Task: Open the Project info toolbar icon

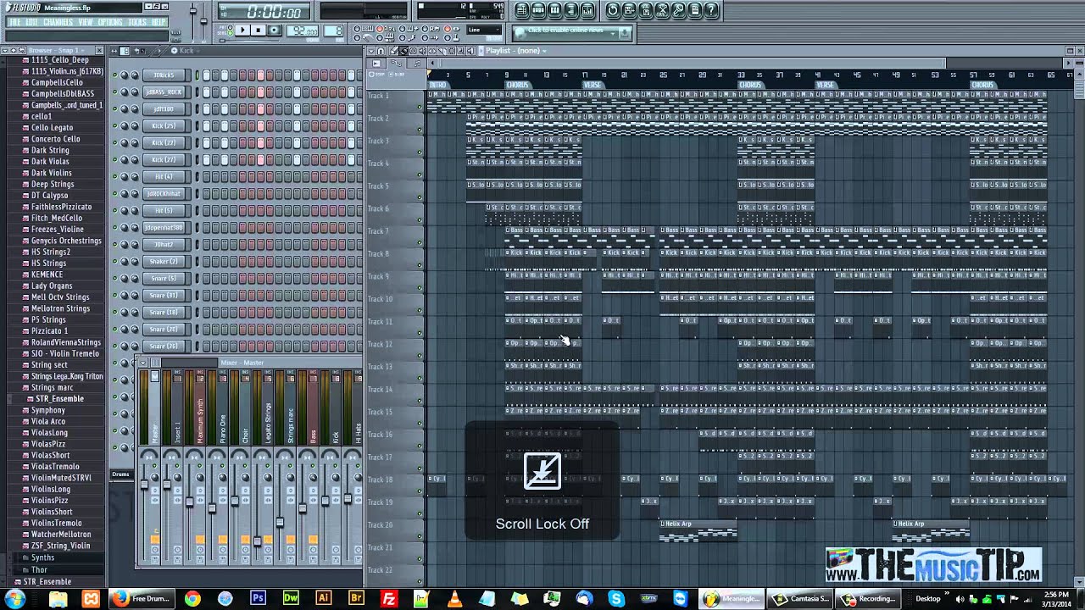Action: click(x=695, y=10)
